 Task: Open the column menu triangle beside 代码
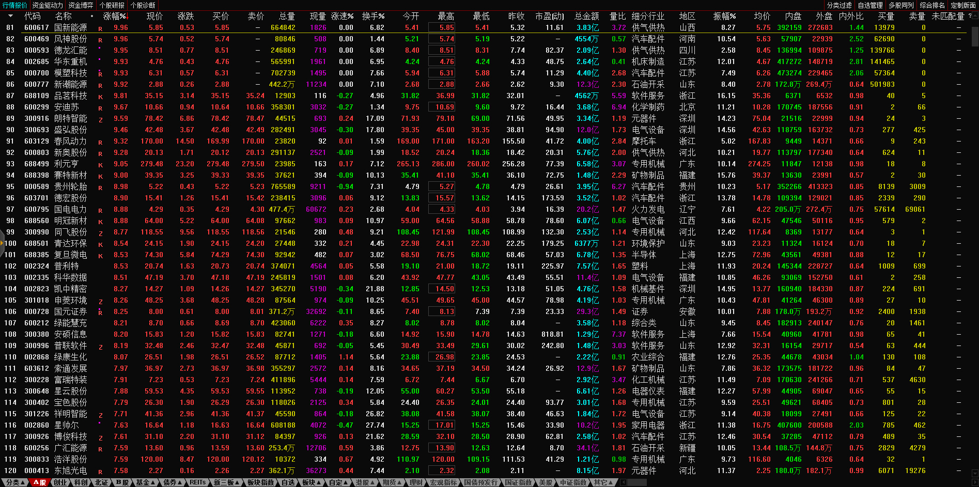pyautogui.click(x=10, y=16)
